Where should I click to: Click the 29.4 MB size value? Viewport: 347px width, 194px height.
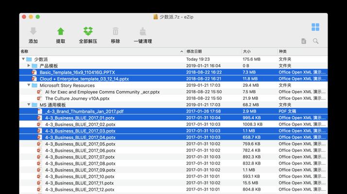click(250, 85)
